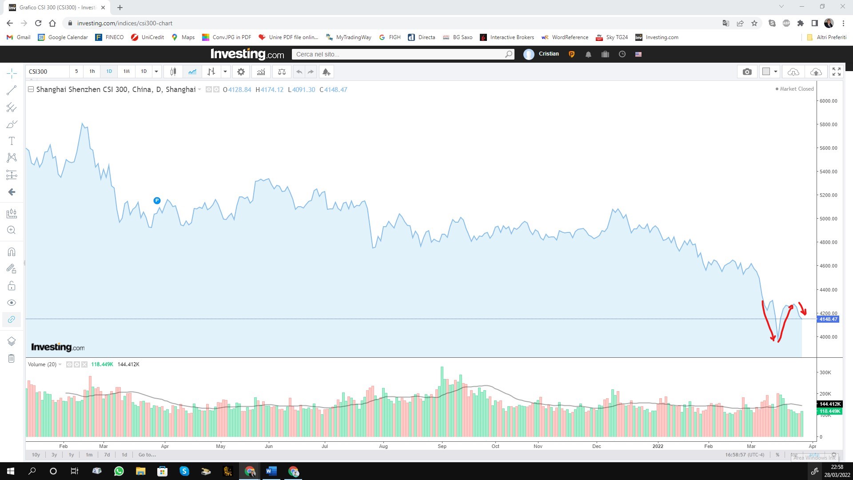Open the portfolio briefcase icon

pos(605,54)
